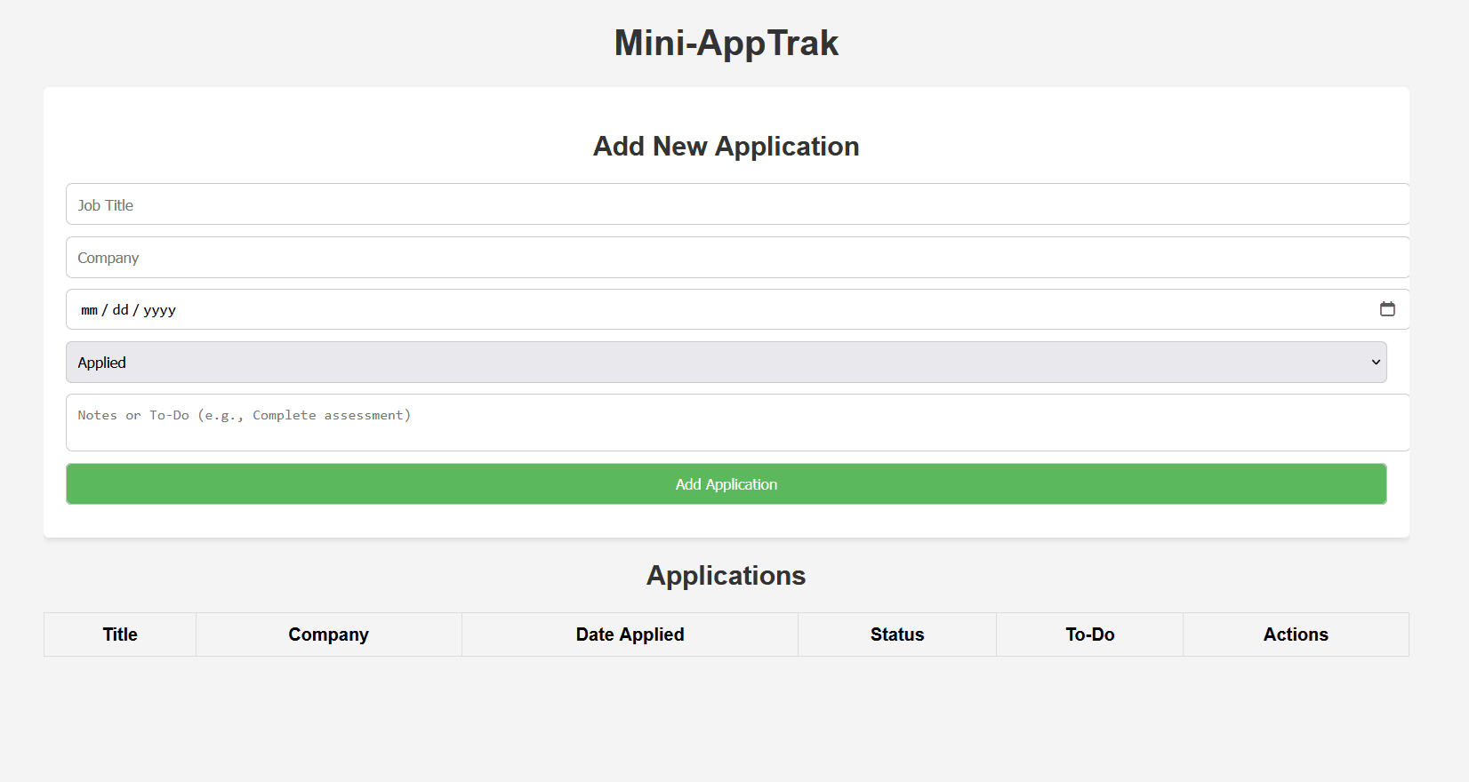Viewport: 1469px width, 782px height.
Task: Open the calendar date picker icon
Action: pyautogui.click(x=1387, y=309)
